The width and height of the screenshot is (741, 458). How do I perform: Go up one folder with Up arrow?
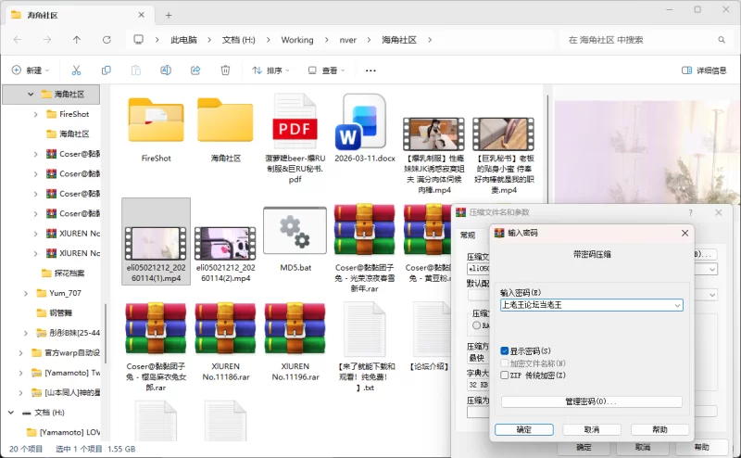coord(77,40)
